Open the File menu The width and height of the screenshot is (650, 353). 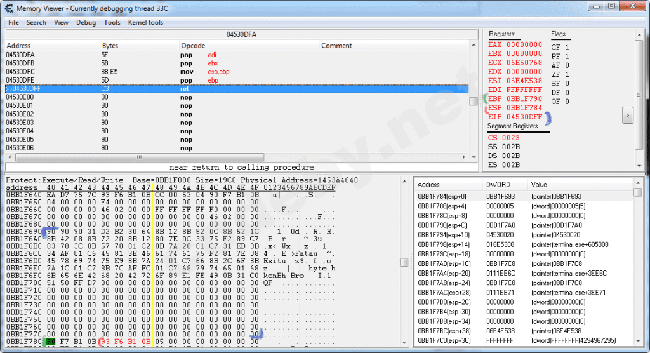[x=13, y=22]
